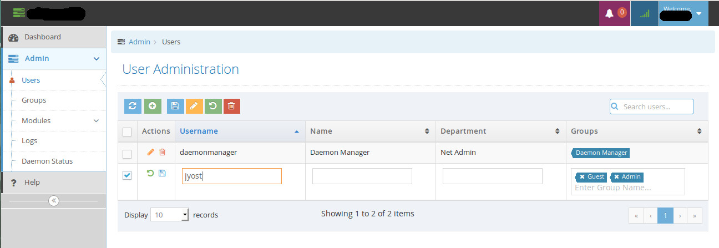Click the signal bars status icon

[x=644, y=13]
